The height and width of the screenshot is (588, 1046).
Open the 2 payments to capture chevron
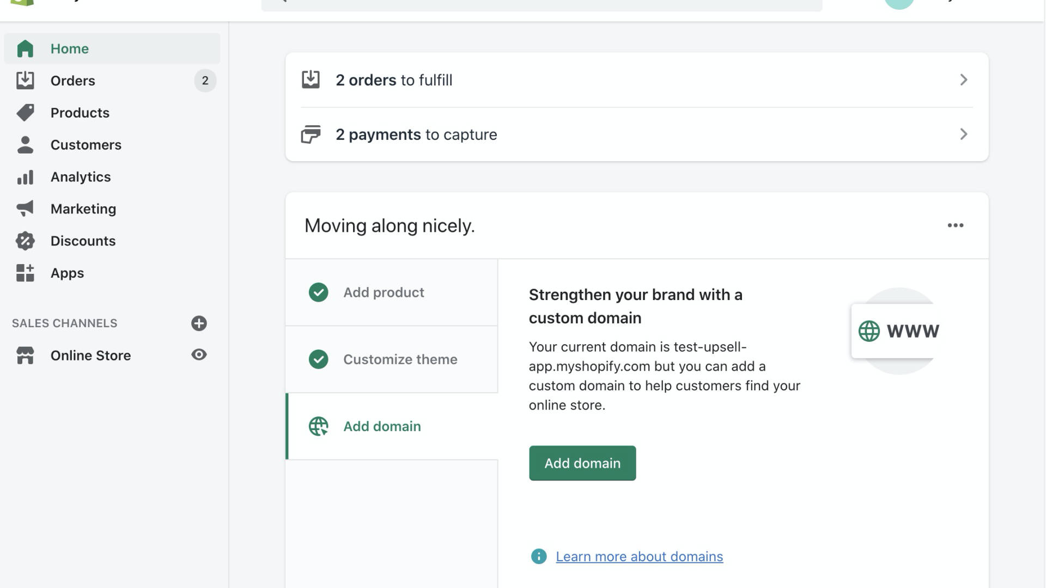click(963, 134)
